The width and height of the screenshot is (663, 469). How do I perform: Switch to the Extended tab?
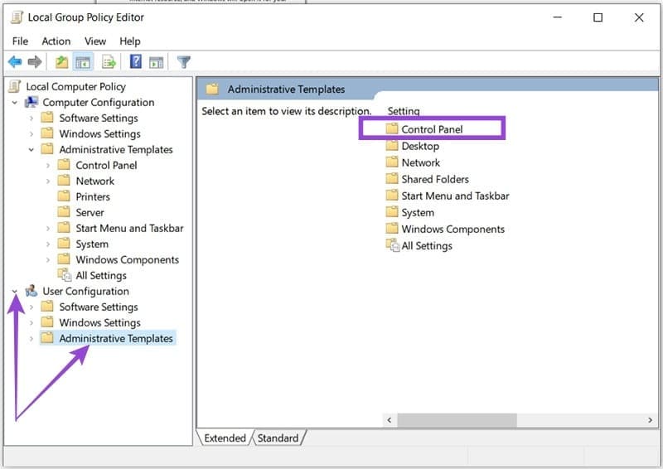coord(225,438)
